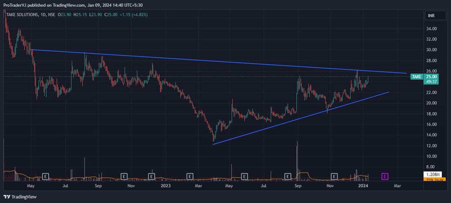Click the 22.00 price axis label
This screenshot has width=451, height=203.
pyautogui.click(x=431, y=93)
